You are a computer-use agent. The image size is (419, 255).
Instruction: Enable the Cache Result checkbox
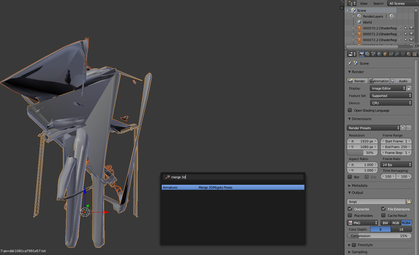point(383,215)
